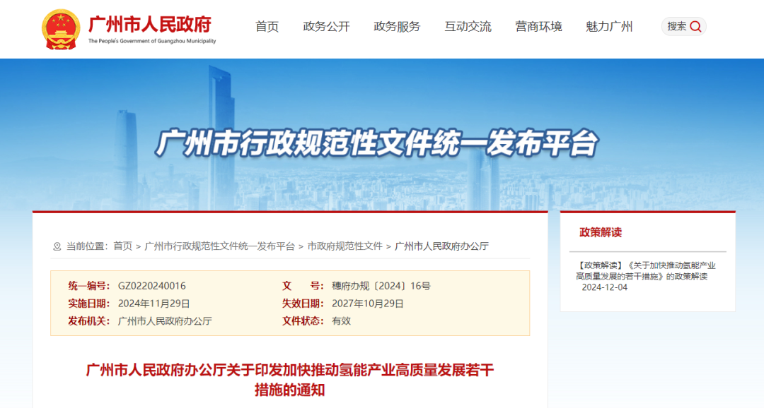Click the banner title 广州市行政规范性文件统一发布平台
The width and height of the screenshot is (764, 408).
coord(376,143)
